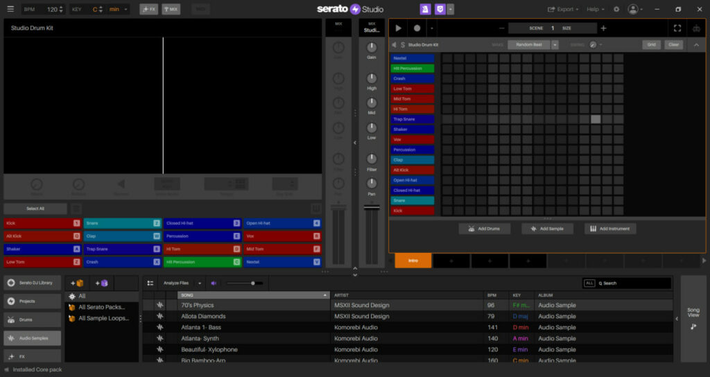Click add purple sample pack icon
The height and width of the screenshot is (377, 710).
tap(101, 283)
